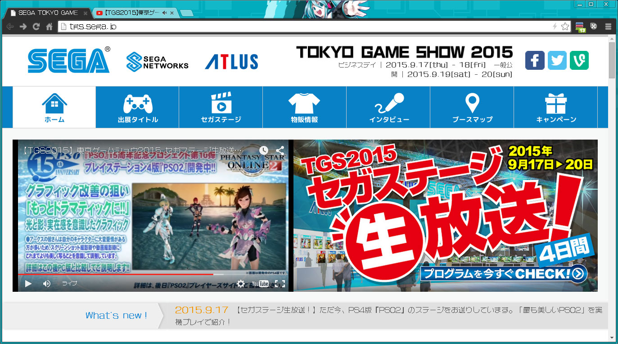Click the page vertical scrollbar thumb
Image resolution: width=618 pixels, height=344 pixels.
click(x=612, y=60)
